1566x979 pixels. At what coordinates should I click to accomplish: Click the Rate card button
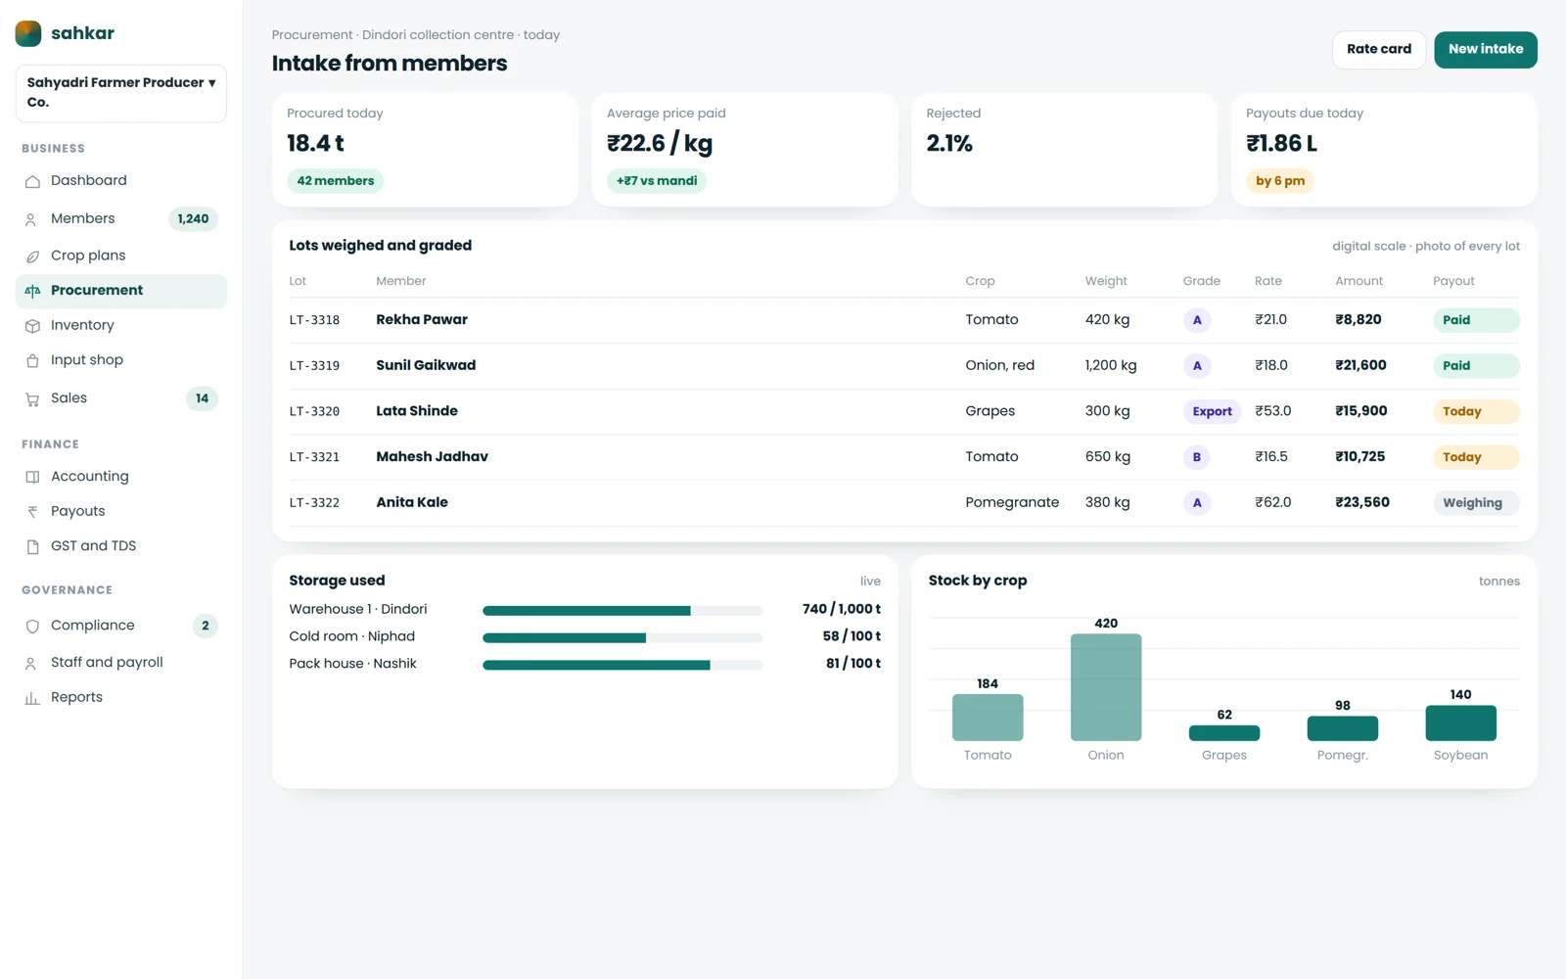click(x=1379, y=49)
